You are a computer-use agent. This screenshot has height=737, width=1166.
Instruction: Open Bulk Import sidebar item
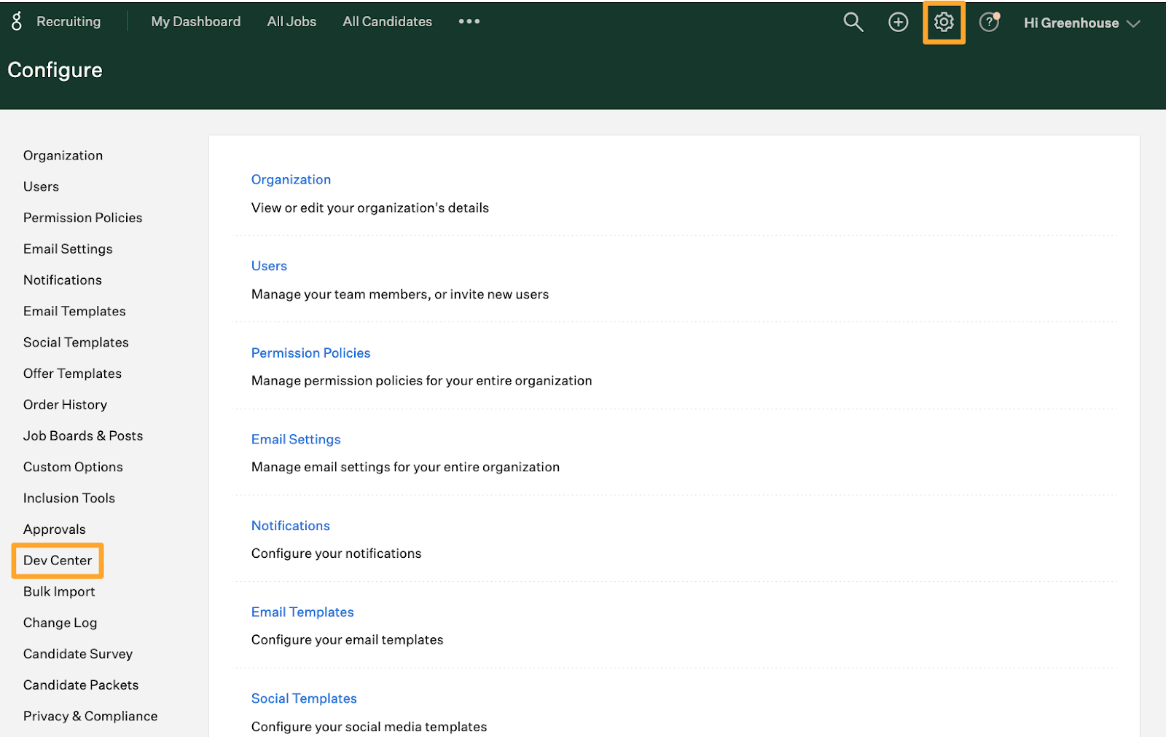click(59, 591)
